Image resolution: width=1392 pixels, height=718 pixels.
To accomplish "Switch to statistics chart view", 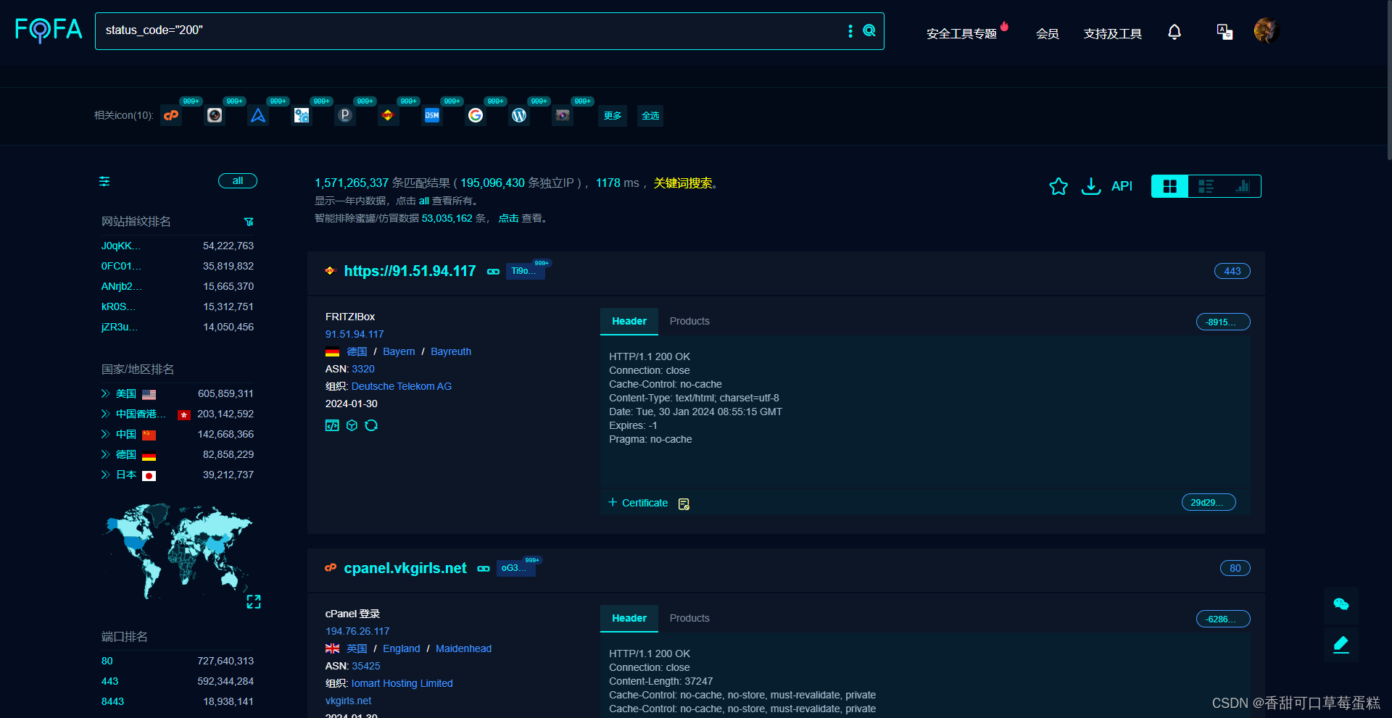I will coord(1243,186).
